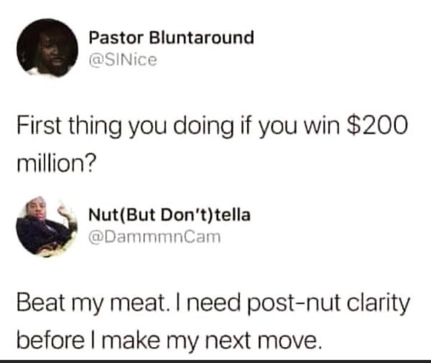Click the word "Pastor" in the first username
The image size is (431, 363).
pos(113,38)
